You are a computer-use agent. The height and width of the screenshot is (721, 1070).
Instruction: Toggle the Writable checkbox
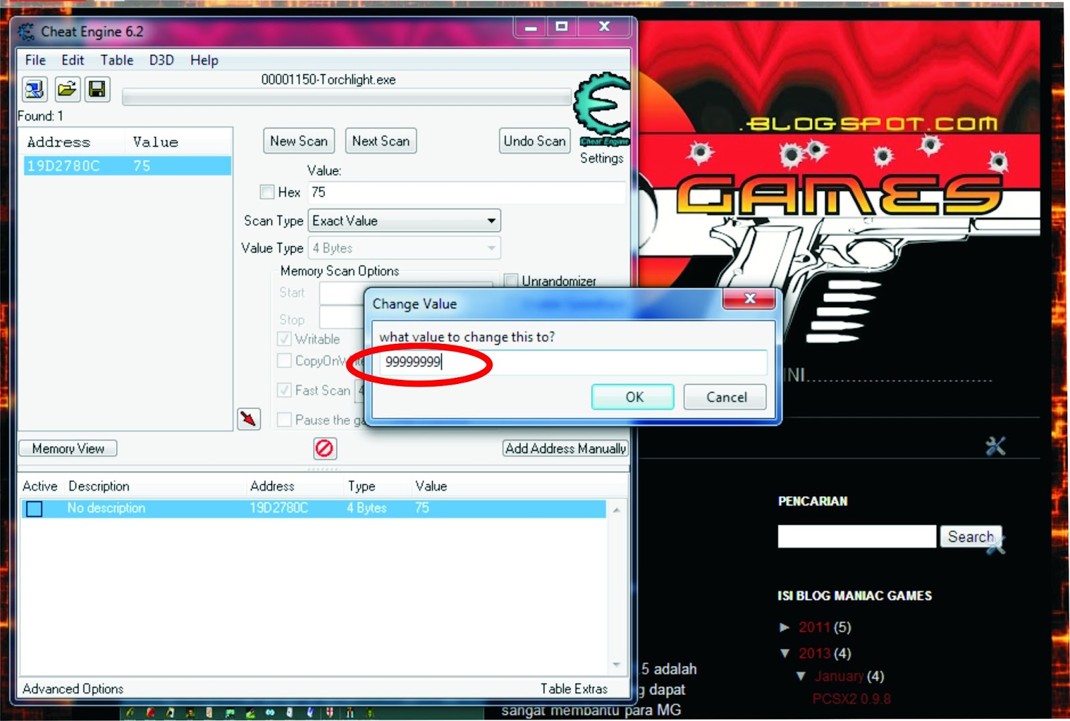point(284,339)
